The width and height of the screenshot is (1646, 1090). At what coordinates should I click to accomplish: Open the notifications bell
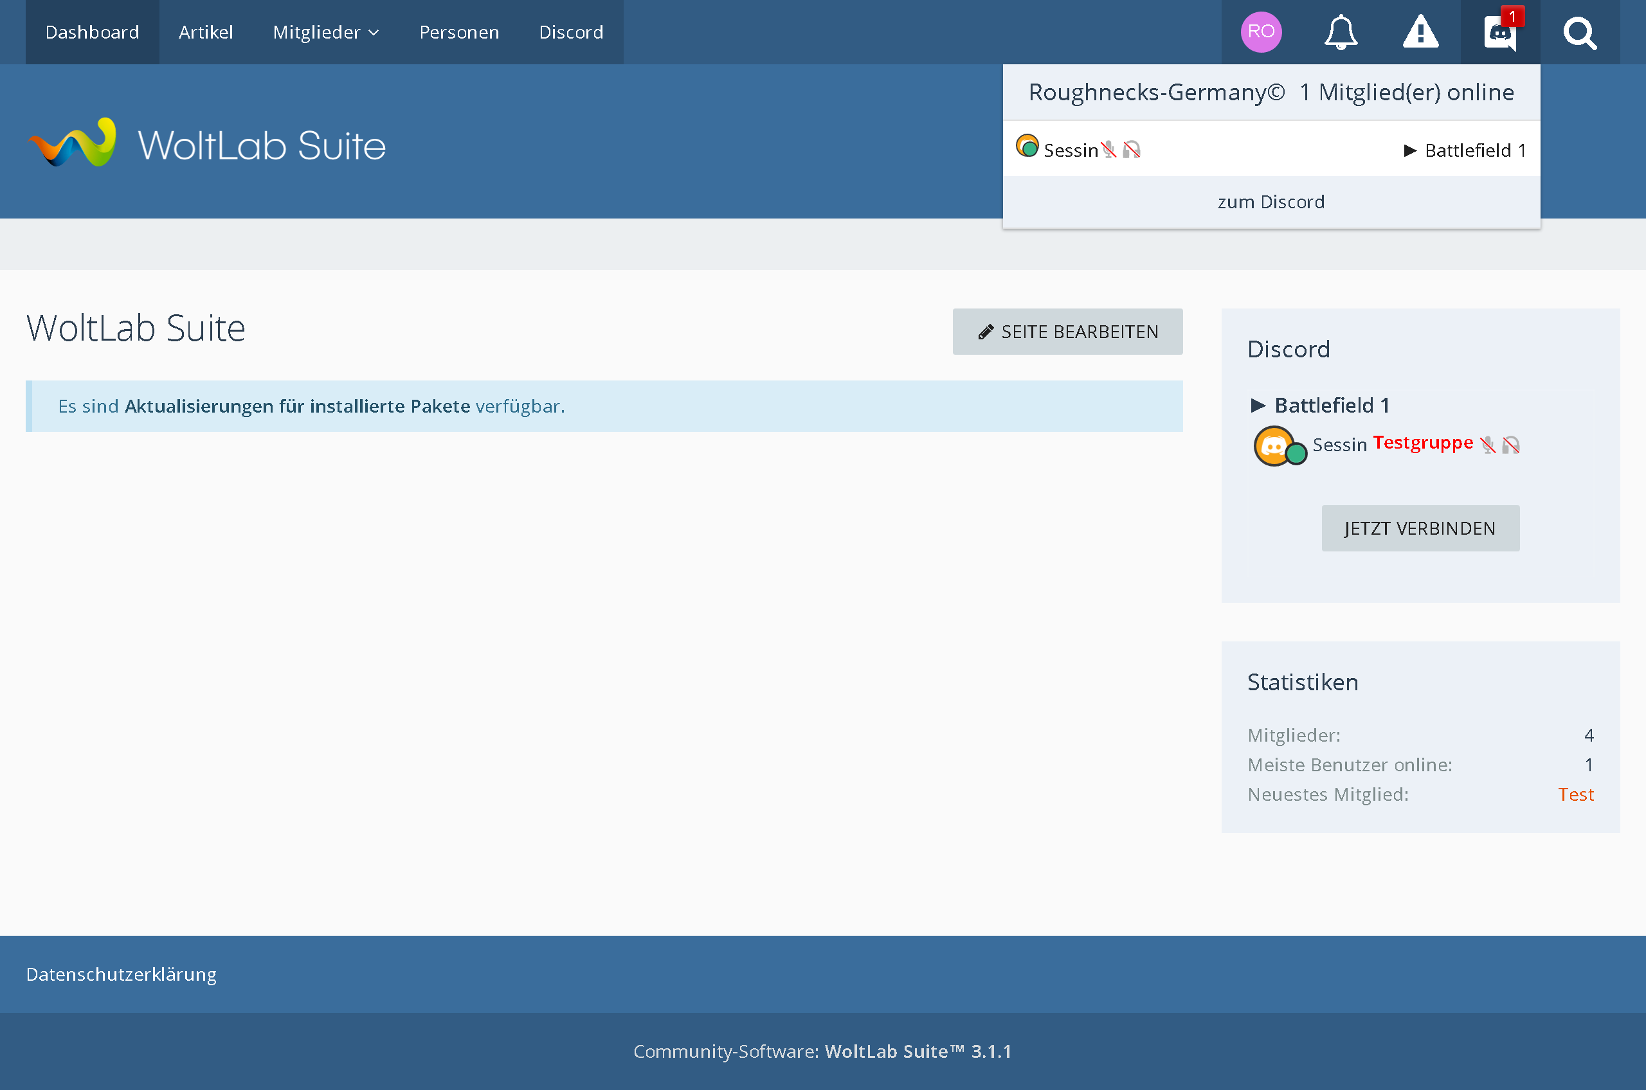tap(1341, 32)
